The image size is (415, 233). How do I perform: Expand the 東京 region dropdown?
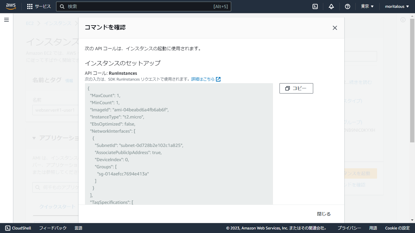[367, 6]
